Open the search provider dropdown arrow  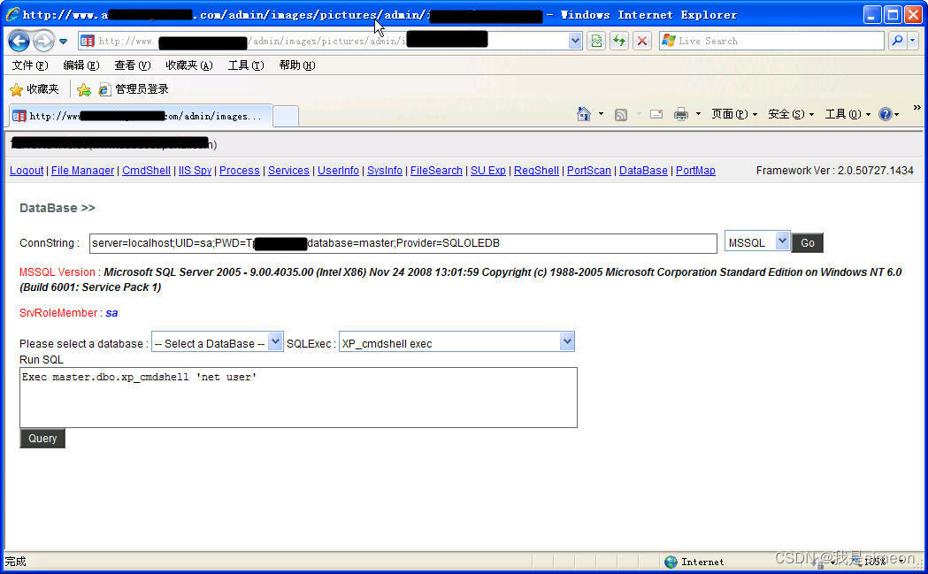(x=913, y=41)
